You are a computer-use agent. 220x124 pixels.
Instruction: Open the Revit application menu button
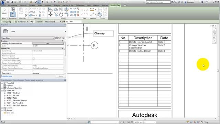pos(3,3)
